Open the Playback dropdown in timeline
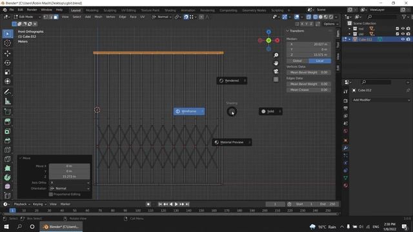This screenshot has width=413, height=232. [x=21, y=204]
